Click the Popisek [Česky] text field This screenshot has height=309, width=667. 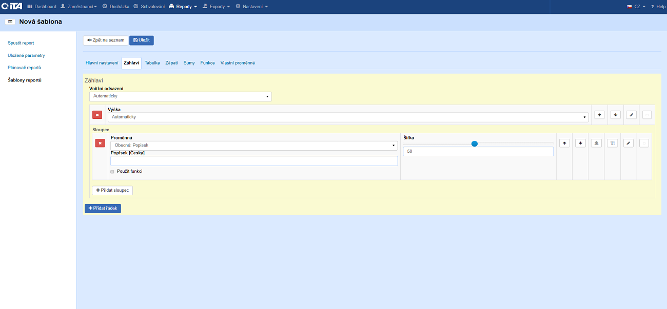pos(254,161)
